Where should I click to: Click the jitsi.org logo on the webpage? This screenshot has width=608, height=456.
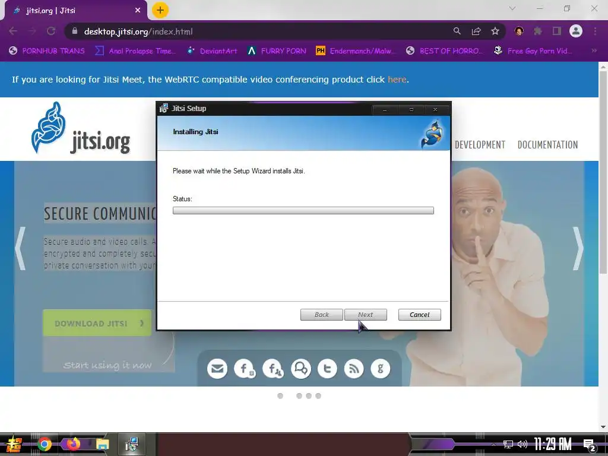point(81,128)
